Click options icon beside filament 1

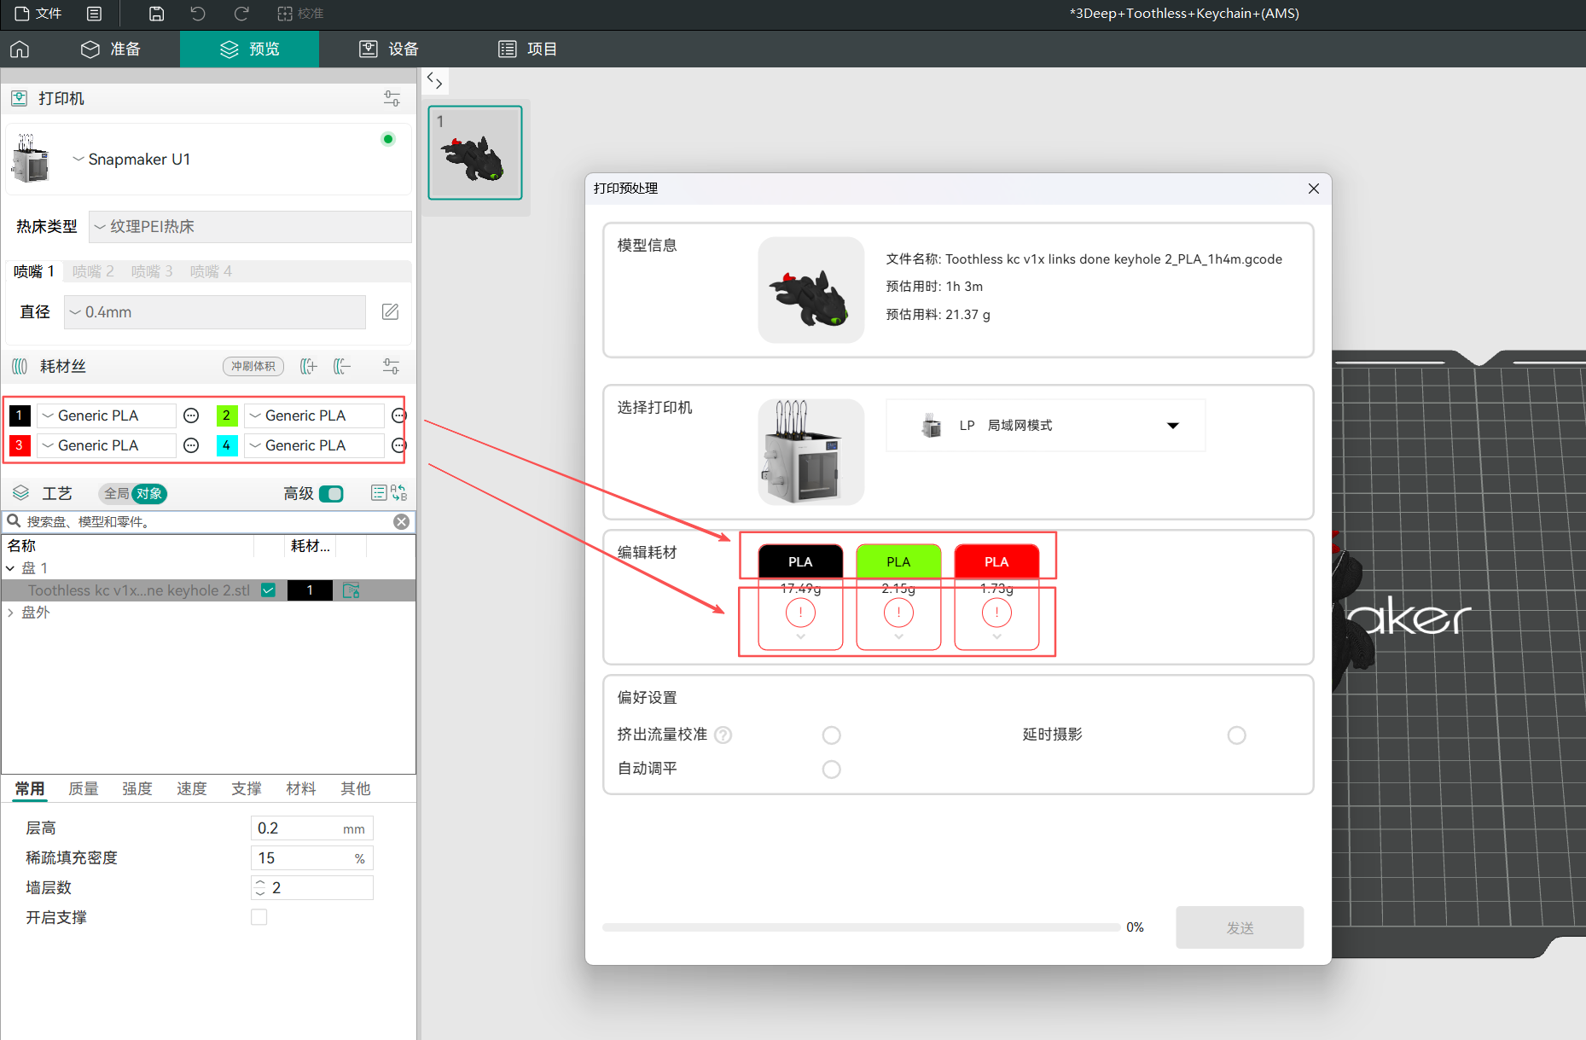pyautogui.click(x=192, y=416)
